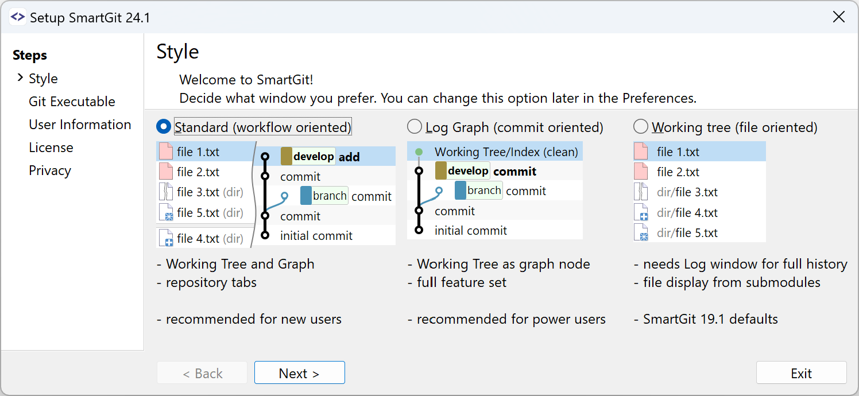Select the Standard (workflow oriented) option
The width and height of the screenshot is (859, 396).
[162, 126]
